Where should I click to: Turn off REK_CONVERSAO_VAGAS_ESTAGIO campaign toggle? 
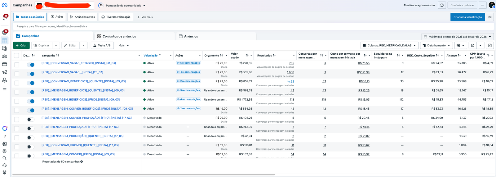click(30, 65)
